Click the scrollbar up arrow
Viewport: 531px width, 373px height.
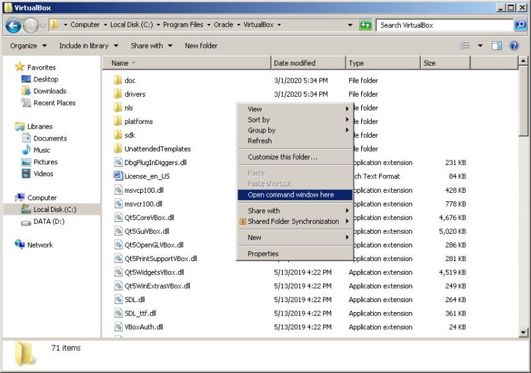point(523,61)
